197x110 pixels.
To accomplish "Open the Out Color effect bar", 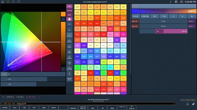I will [x=163, y=26].
